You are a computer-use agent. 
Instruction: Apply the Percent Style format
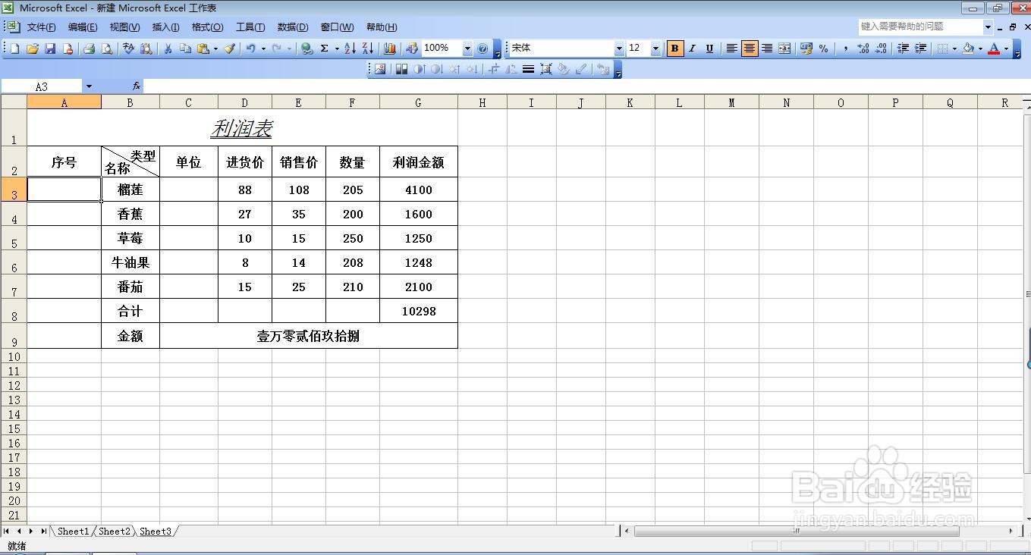pyautogui.click(x=824, y=48)
